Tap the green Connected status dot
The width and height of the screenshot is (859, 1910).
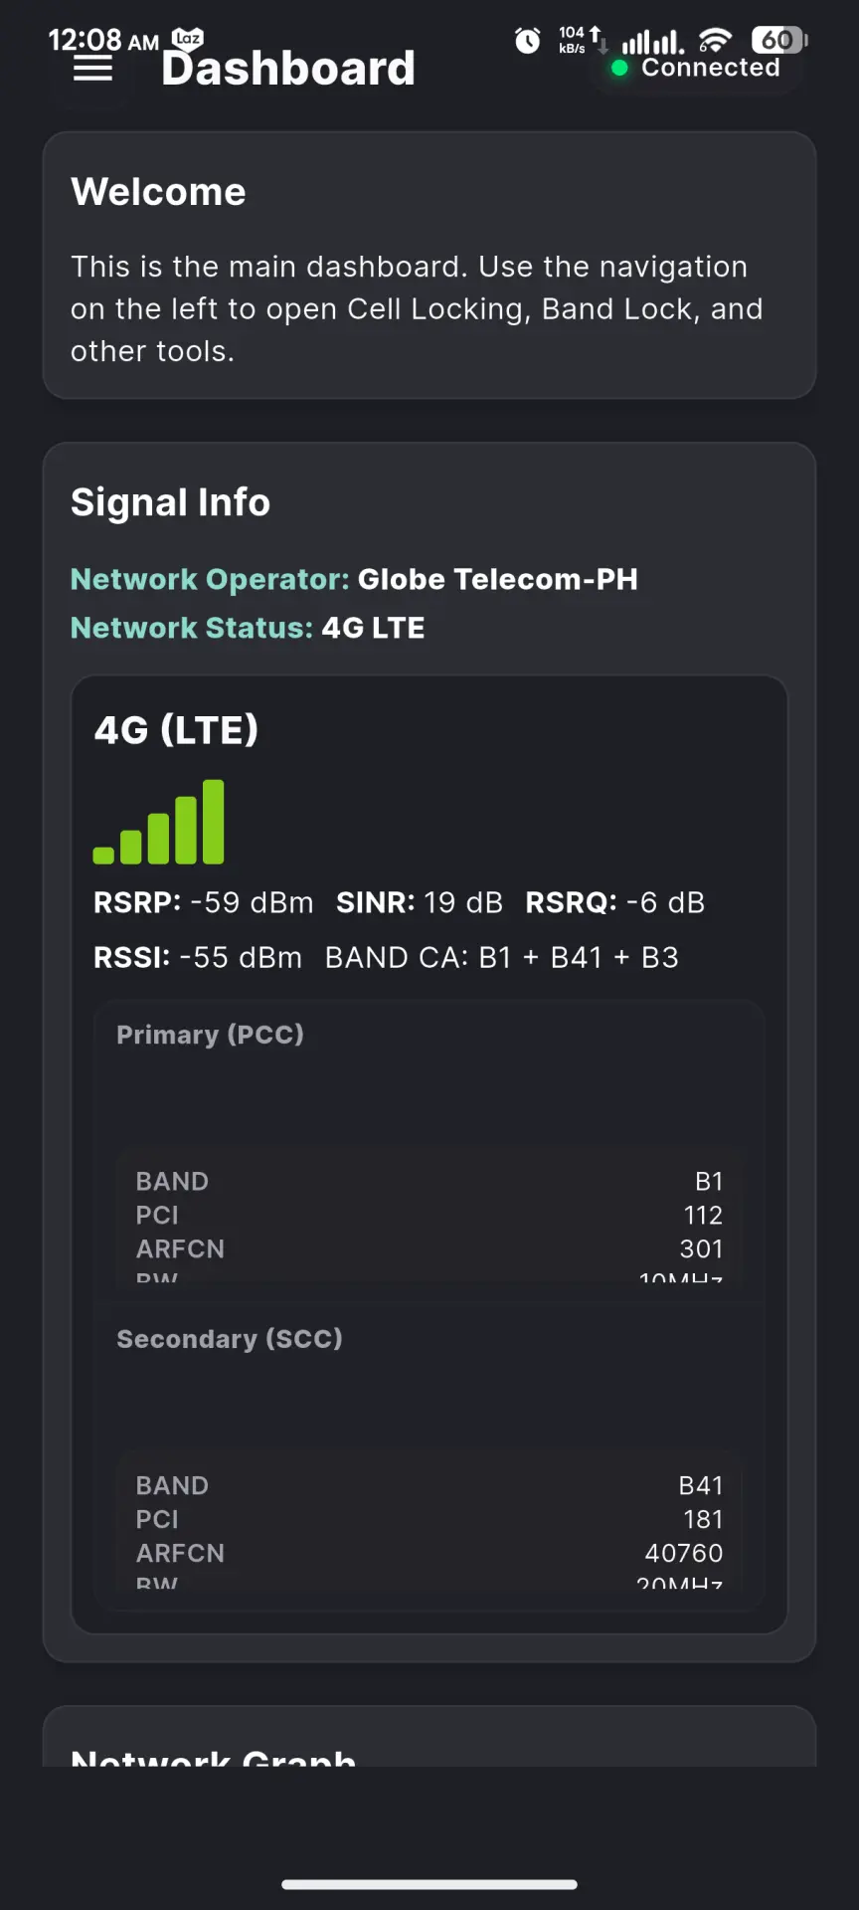[x=619, y=68]
